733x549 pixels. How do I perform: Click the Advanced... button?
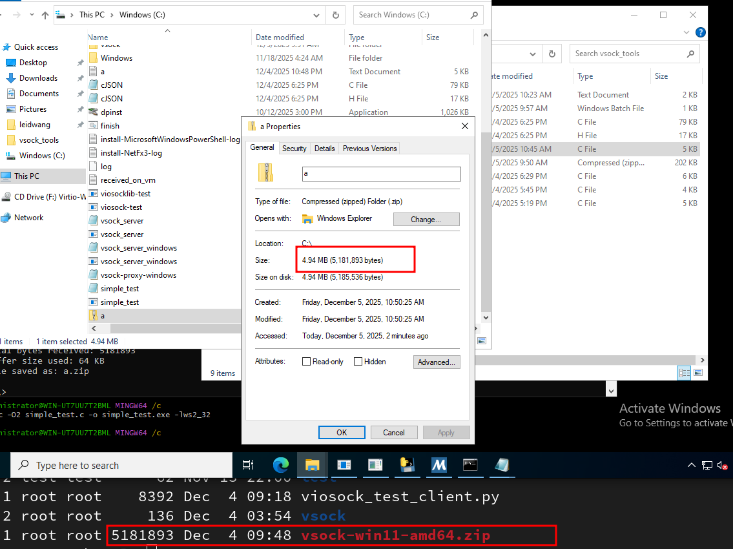tap(436, 362)
